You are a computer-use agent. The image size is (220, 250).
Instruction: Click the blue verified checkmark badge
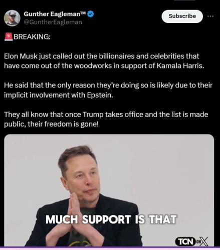point(91,14)
